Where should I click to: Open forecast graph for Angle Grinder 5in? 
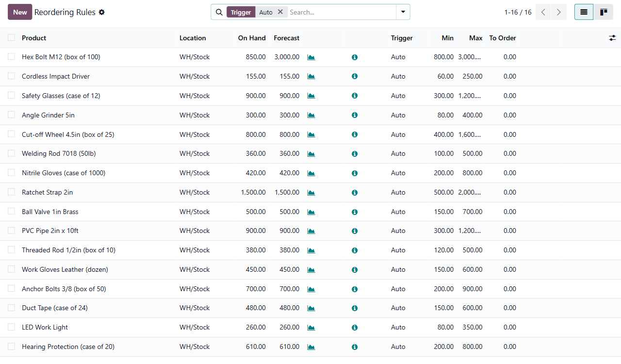pos(311,116)
